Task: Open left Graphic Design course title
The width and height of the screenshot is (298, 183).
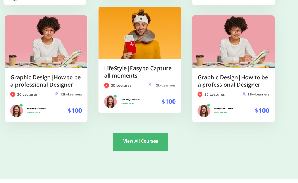Action: 46,81
